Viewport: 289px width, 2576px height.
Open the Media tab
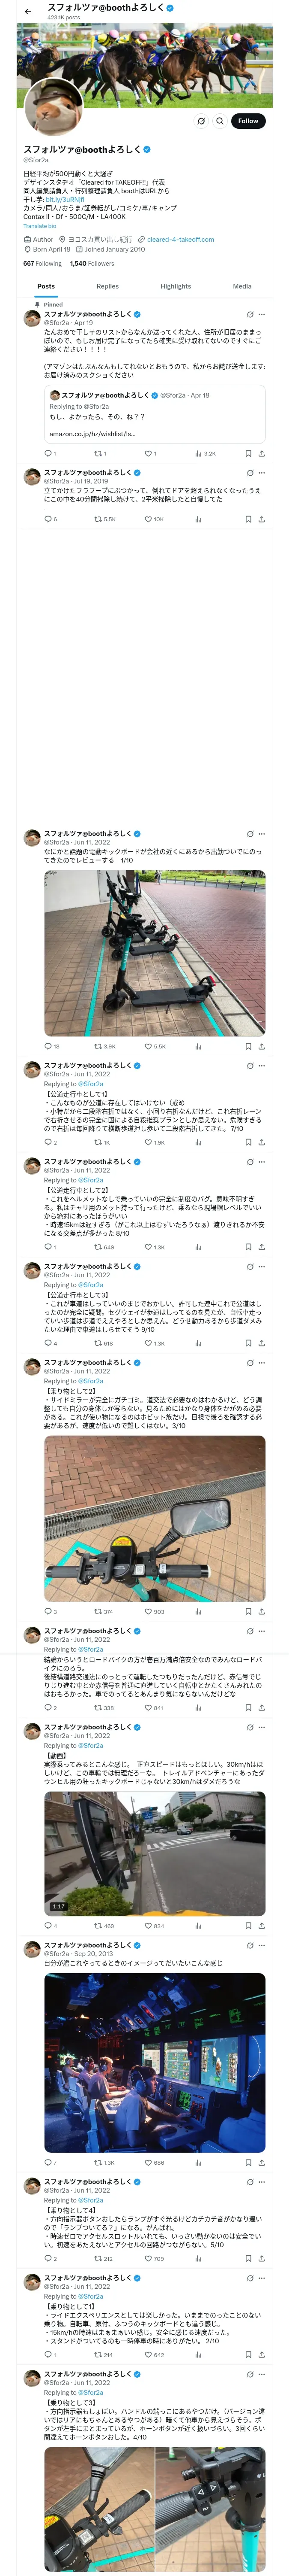[x=242, y=286]
